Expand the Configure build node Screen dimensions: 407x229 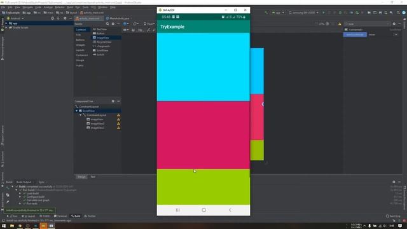point(20,197)
